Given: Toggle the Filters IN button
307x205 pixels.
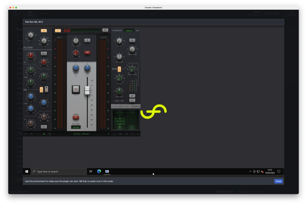Looking at the screenshot, I should 44,31.
